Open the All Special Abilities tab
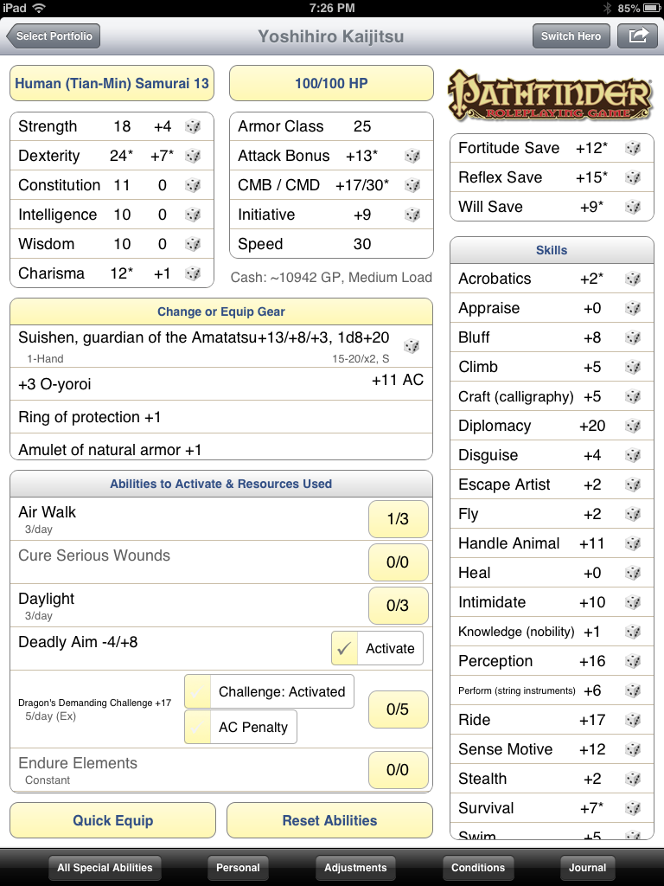664x886 pixels. pyautogui.click(x=105, y=868)
